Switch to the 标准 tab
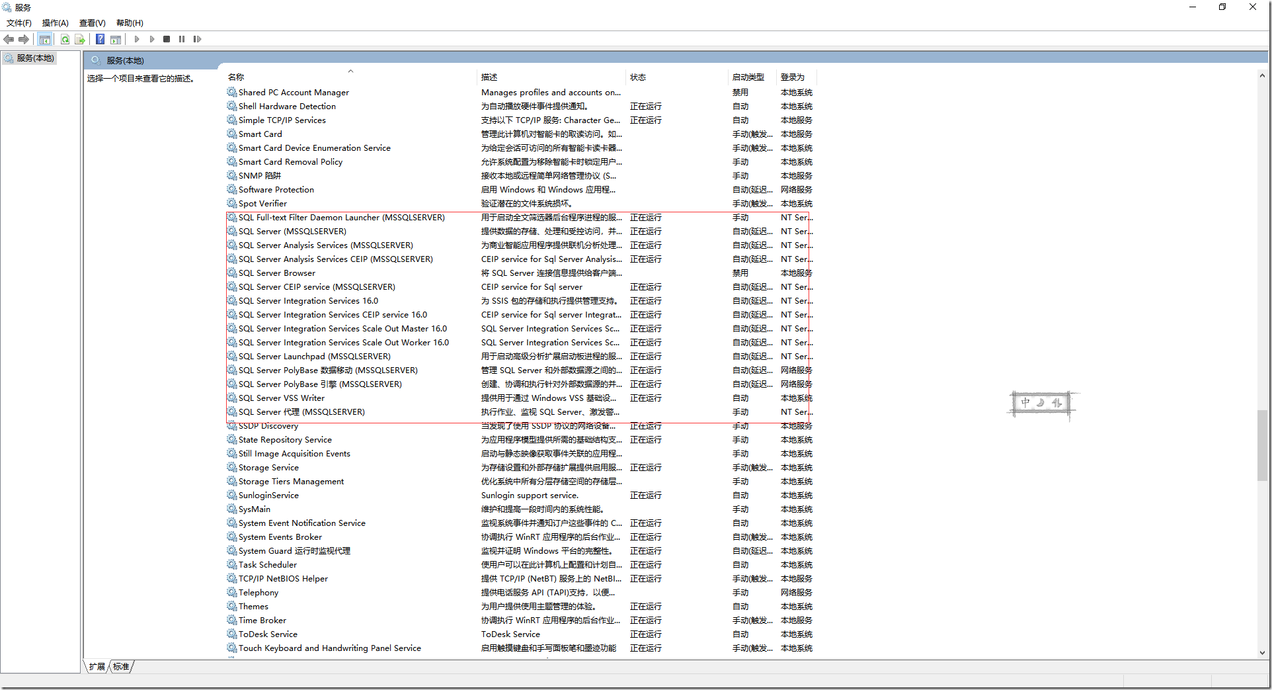The height and width of the screenshot is (690, 1272). [x=121, y=666]
